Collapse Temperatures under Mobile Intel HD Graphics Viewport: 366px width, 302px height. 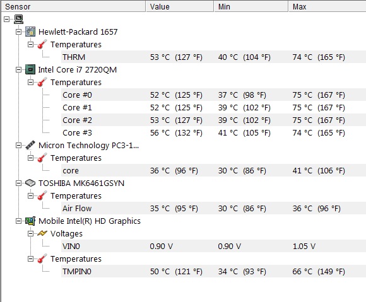pos(30,258)
